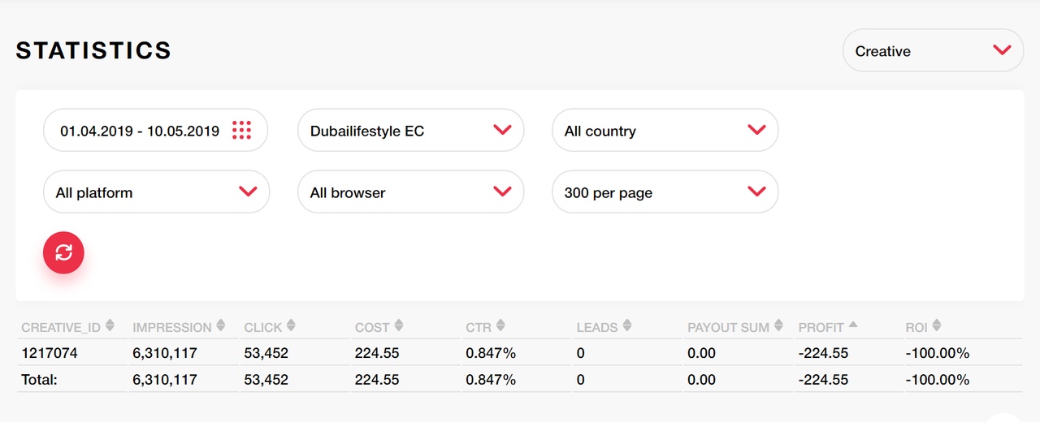Open the calendar grid icon in date field
Viewport: 1040px width, 422px height.
pyautogui.click(x=241, y=131)
